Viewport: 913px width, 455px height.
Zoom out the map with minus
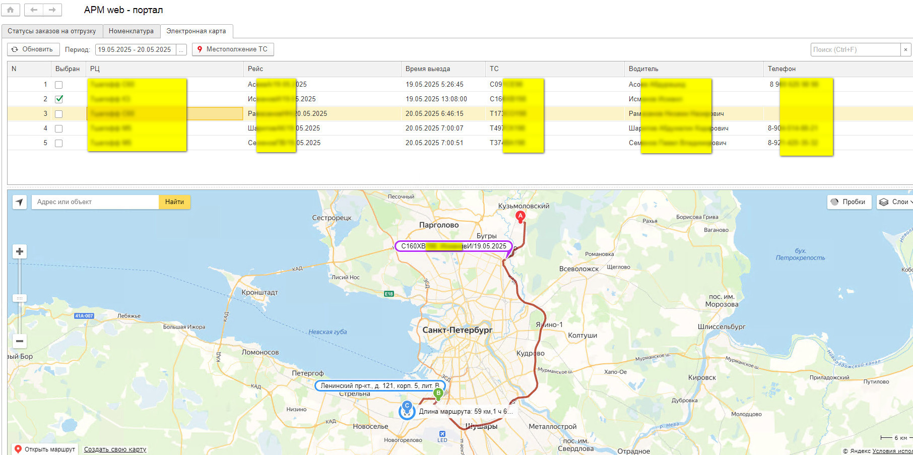click(x=20, y=341)
